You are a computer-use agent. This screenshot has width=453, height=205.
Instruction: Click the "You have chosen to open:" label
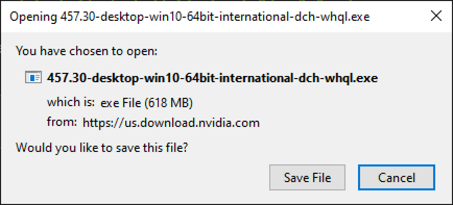87,51
